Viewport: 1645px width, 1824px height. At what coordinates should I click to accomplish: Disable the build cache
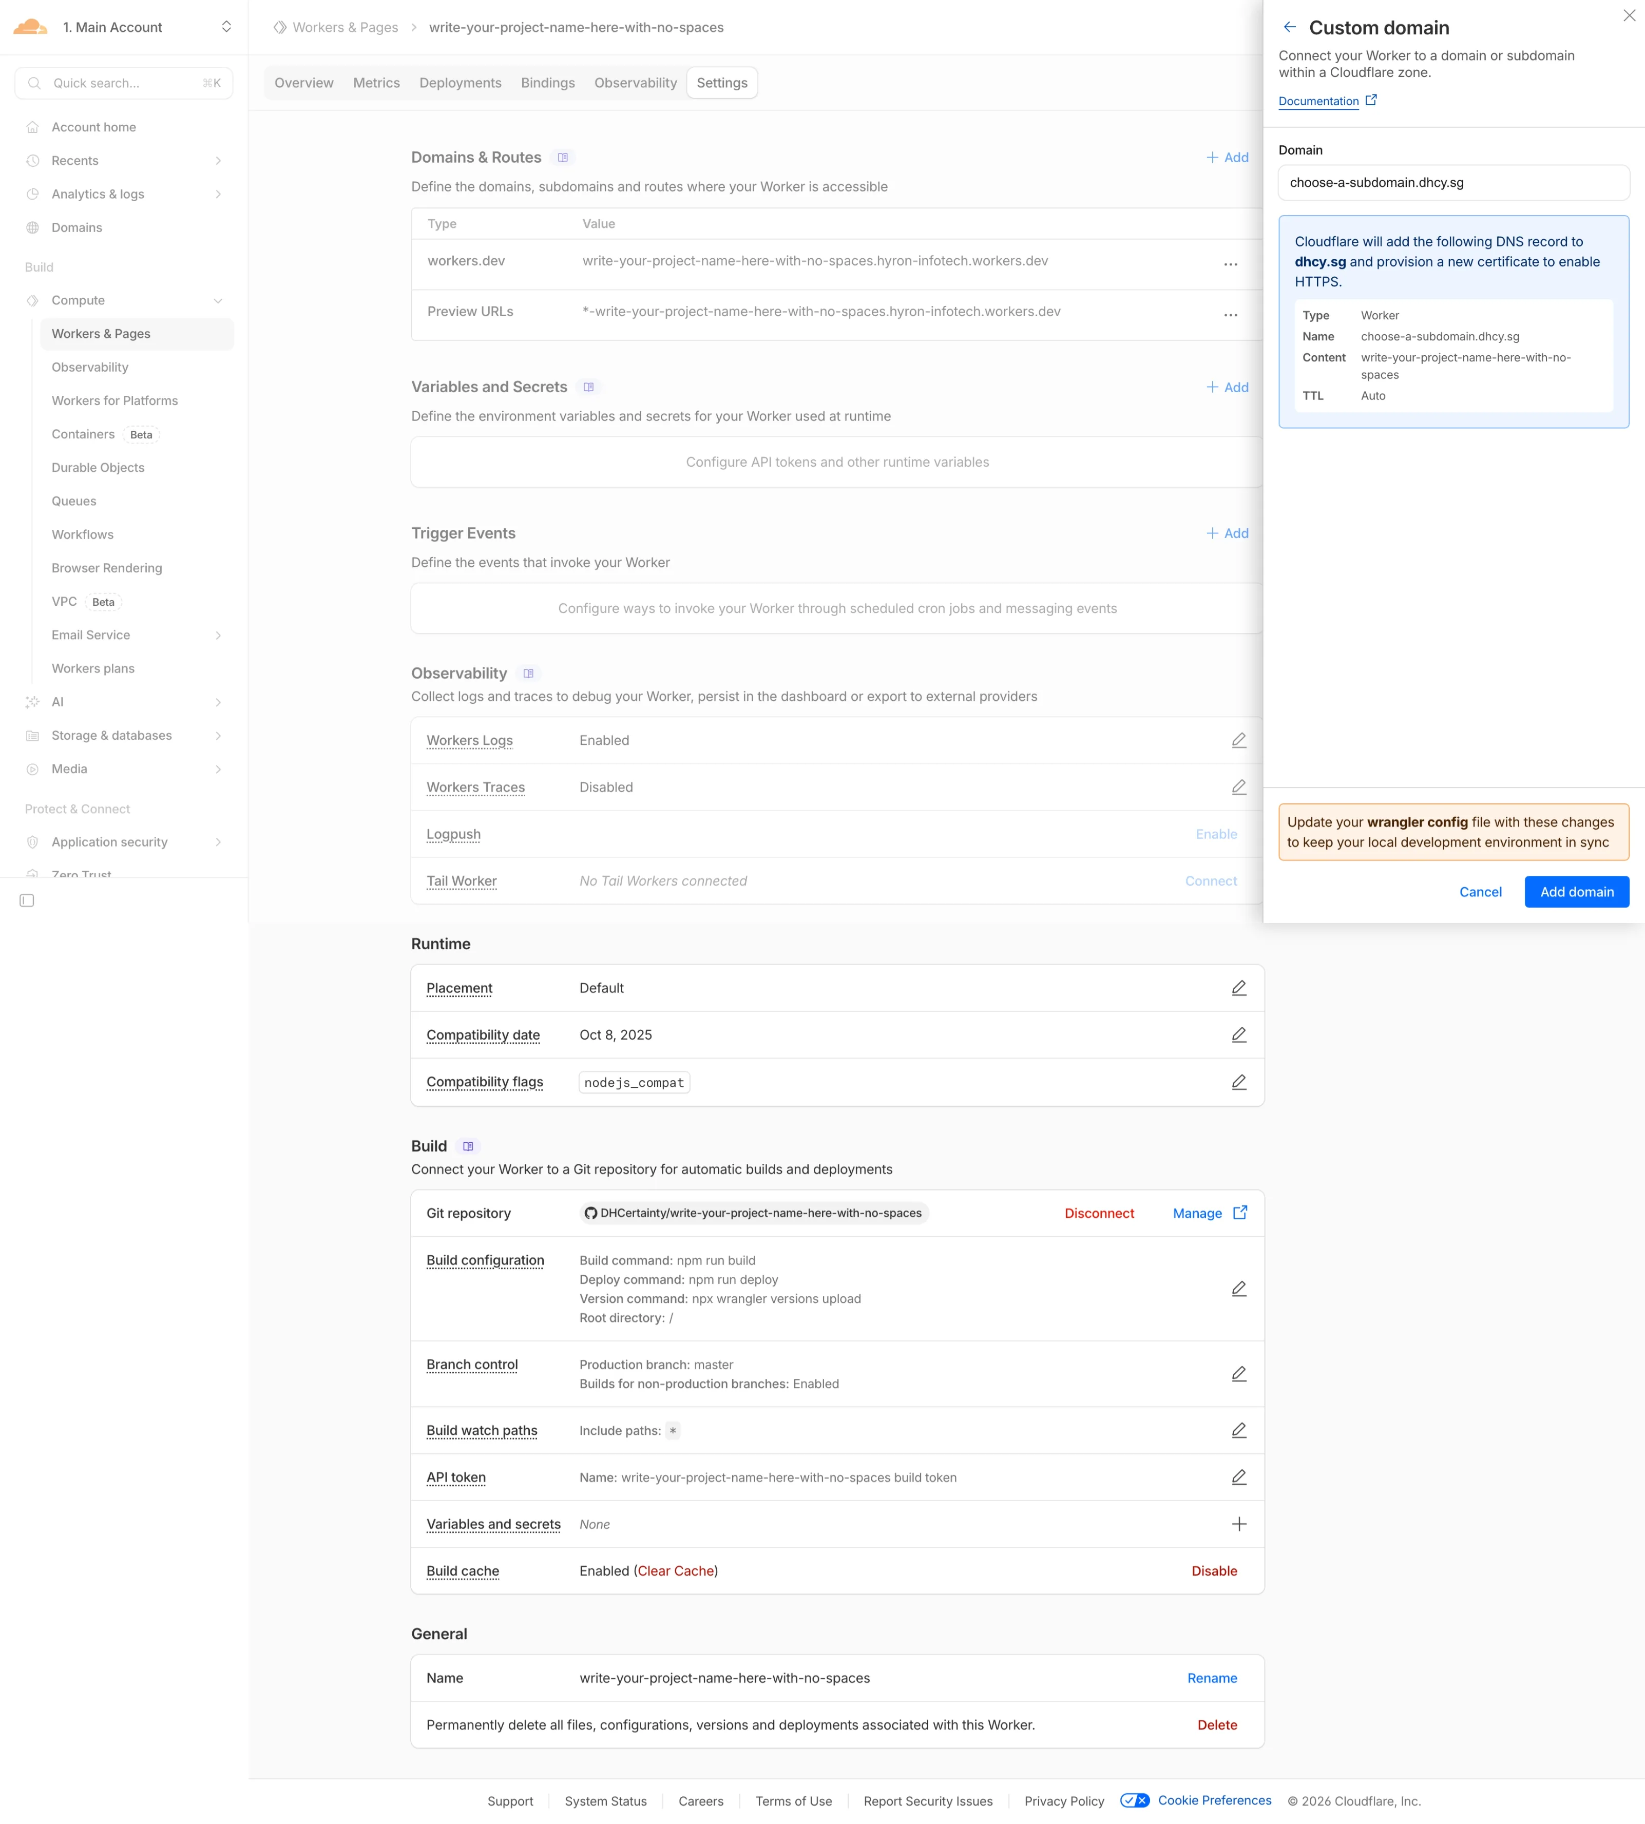pyautogui.click(x=1214, y=1572)
